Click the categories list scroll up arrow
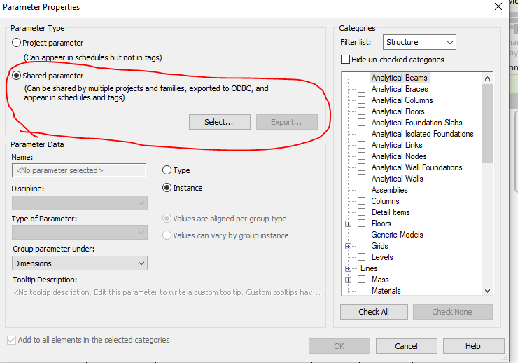Screen dimensions: 518x363 [487, 78]
